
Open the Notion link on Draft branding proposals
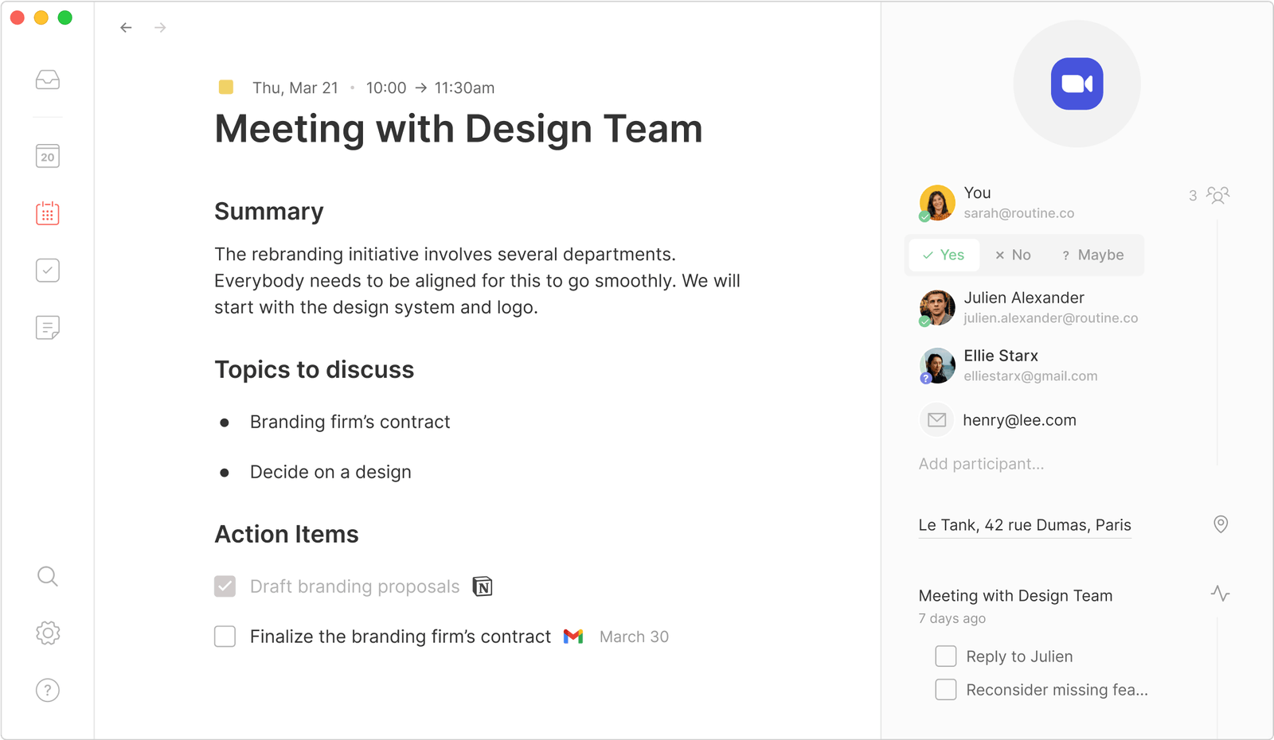coord(483,586)
